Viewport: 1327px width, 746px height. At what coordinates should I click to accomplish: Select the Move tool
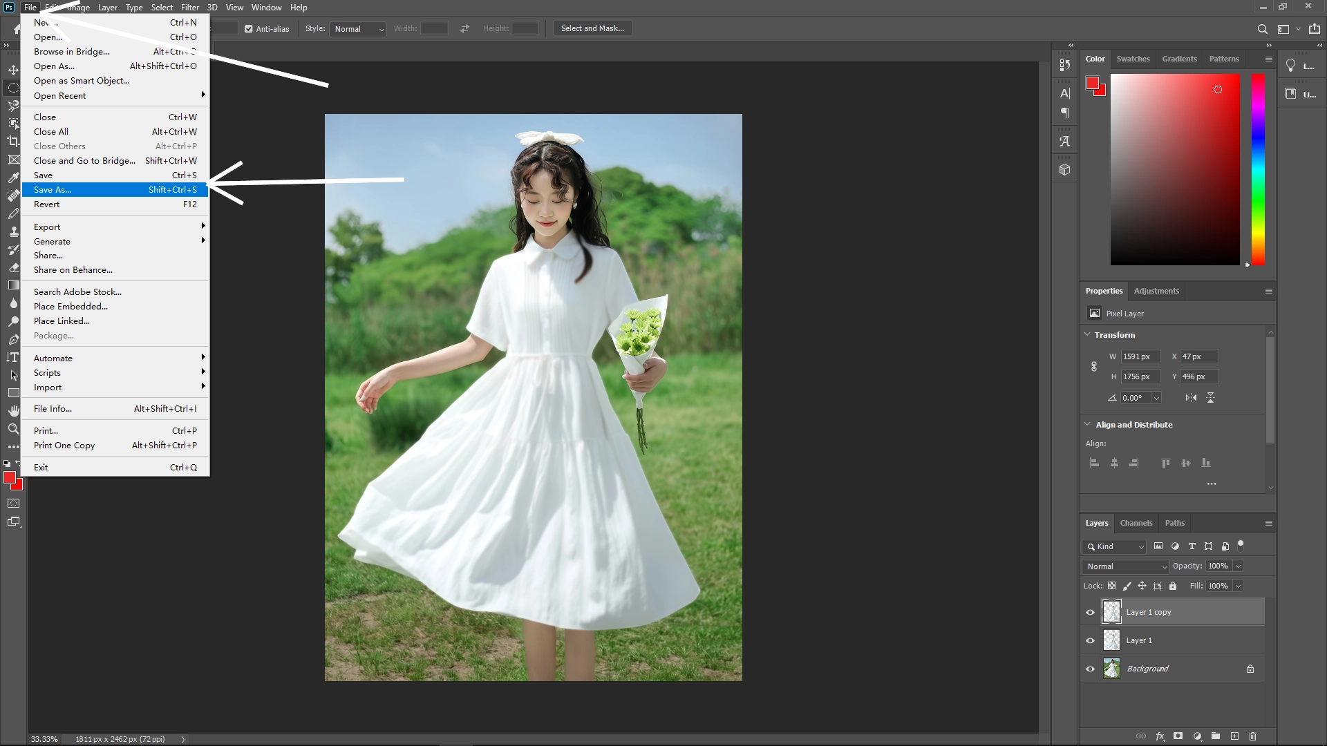pyautogui.click(x=14, y=69)
